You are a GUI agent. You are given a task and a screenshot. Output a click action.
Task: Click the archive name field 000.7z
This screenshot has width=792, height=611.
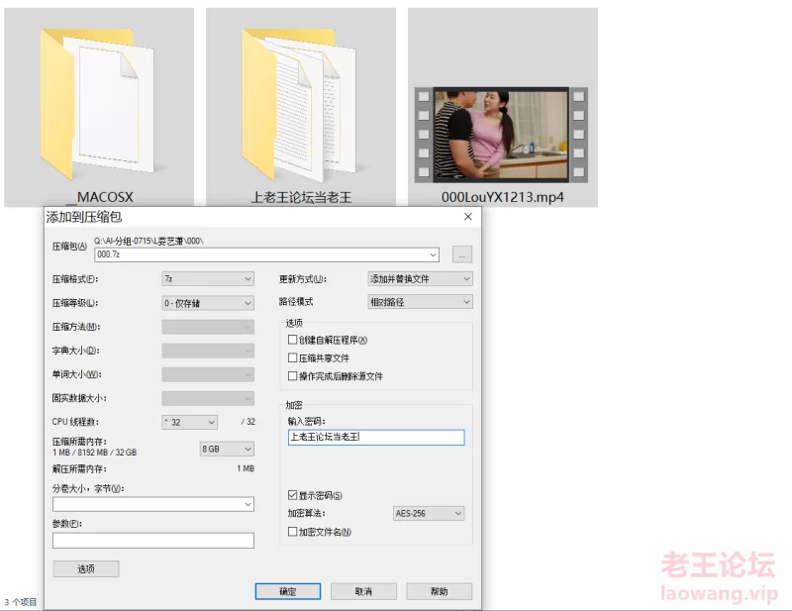click(266, 255)
